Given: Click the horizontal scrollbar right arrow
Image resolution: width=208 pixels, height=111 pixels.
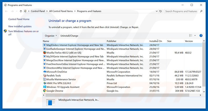Looking at the screenshot, I should click(x=200, y=95).
